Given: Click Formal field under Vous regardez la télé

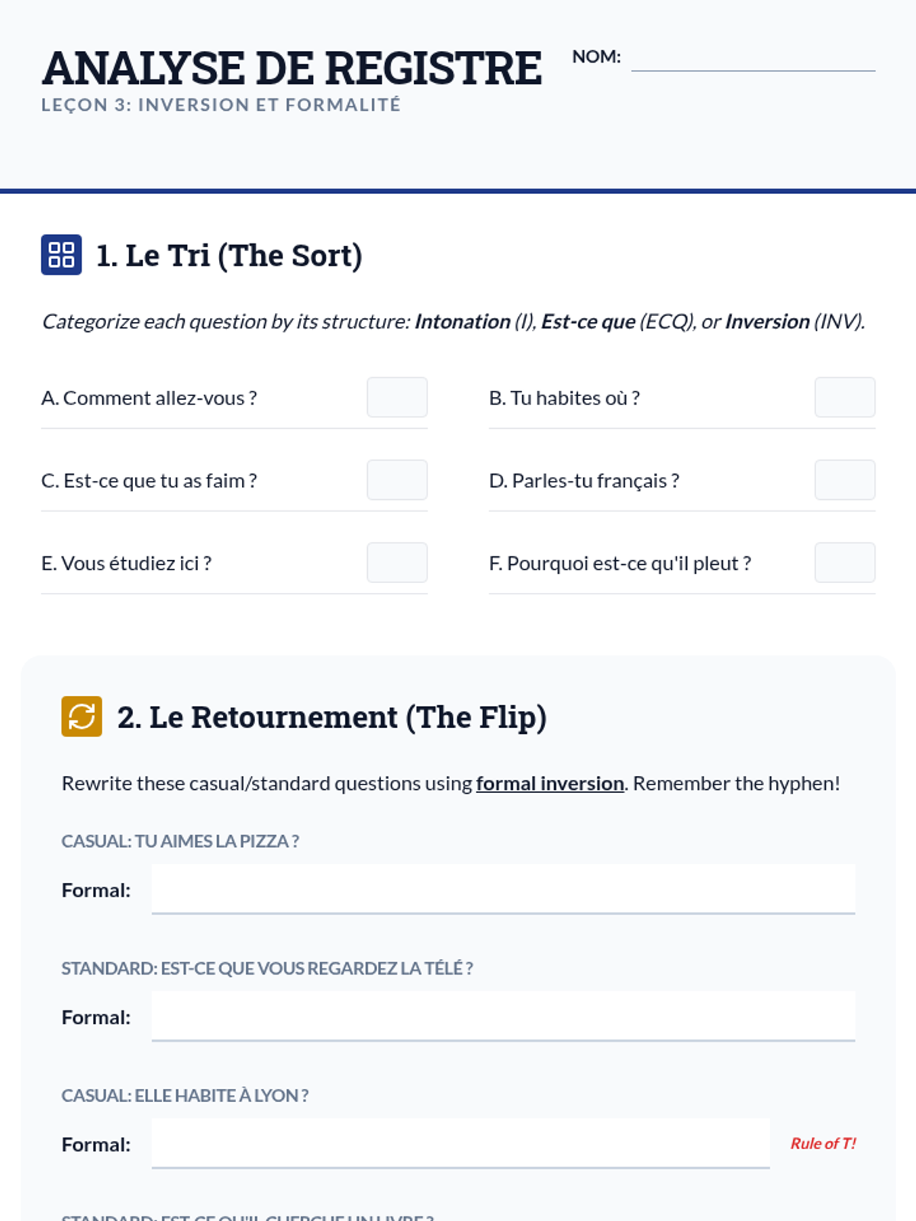Looking at the screenshot, I should tap(502, 1016).
